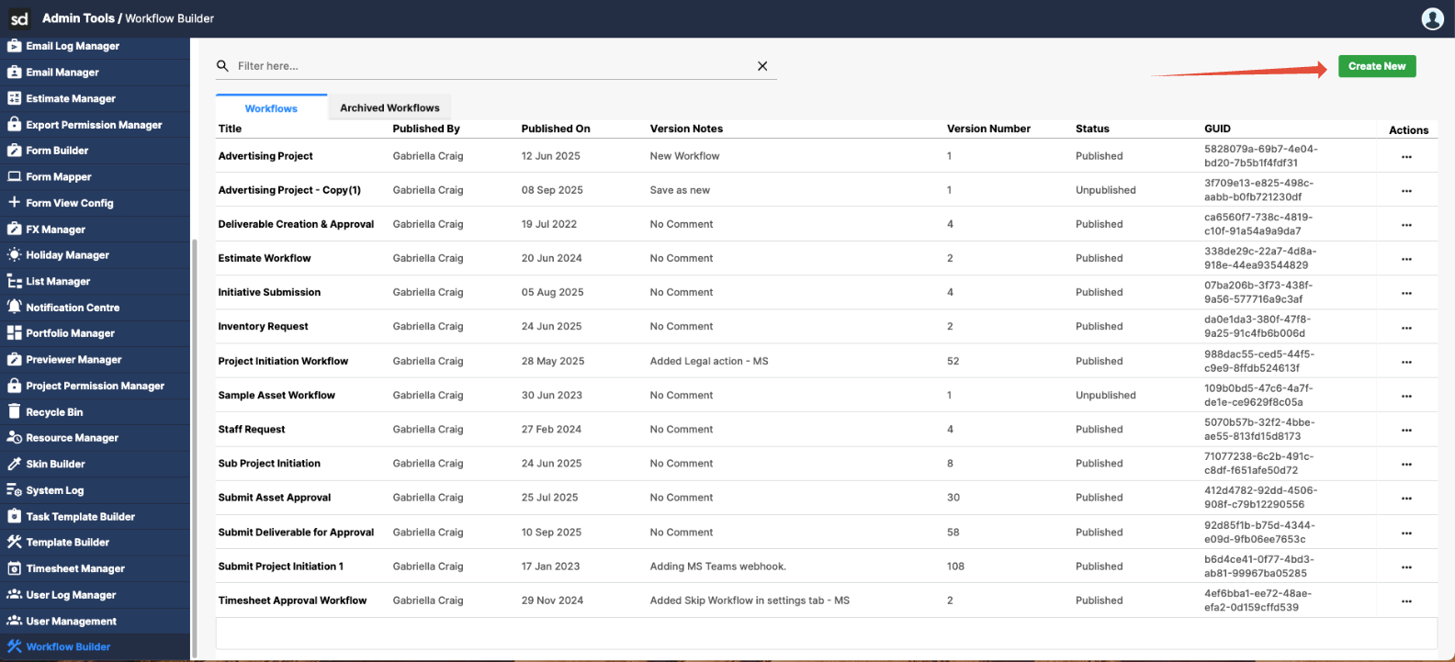Image resolution: width=1455 pixels, height=662 pixels.
Task: Click the System Log sidebar icon
Action: [x=14, y=489]
